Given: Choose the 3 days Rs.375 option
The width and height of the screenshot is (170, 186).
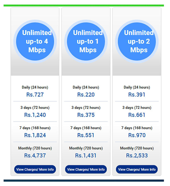Looking at the screenshot, I should pyautogui.click(x=86, y=115).
